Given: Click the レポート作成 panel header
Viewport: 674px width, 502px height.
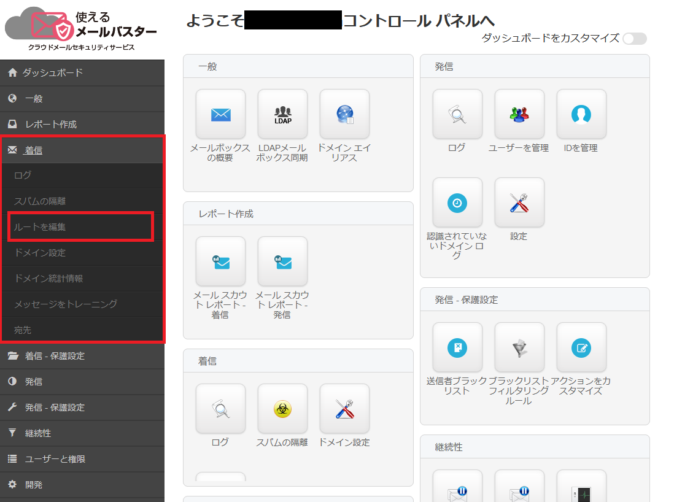Looking at the screenshot, I should point(298,214).
